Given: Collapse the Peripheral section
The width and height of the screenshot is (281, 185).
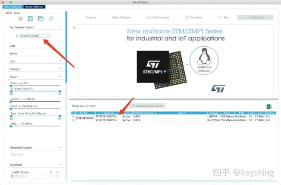Looking at the screenshot, I should (60, 165).
